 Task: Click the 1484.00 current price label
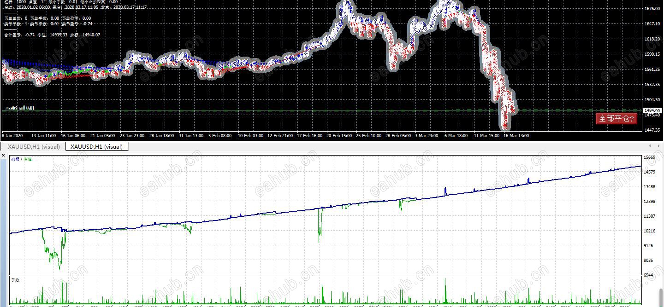tap(652, 110)
